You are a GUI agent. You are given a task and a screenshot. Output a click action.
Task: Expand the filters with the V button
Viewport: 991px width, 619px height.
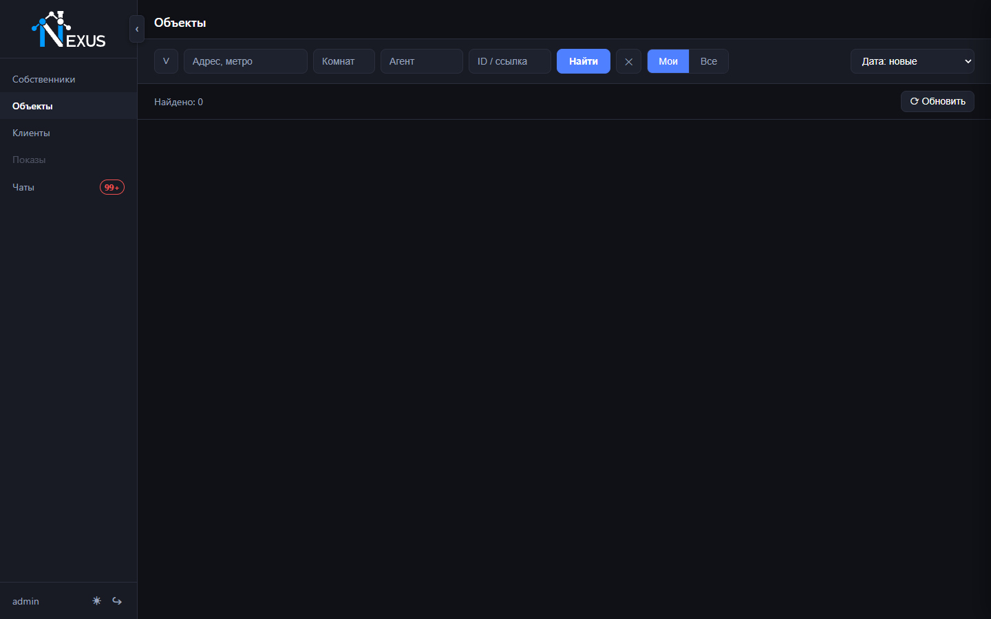click(x=166, y=61)
